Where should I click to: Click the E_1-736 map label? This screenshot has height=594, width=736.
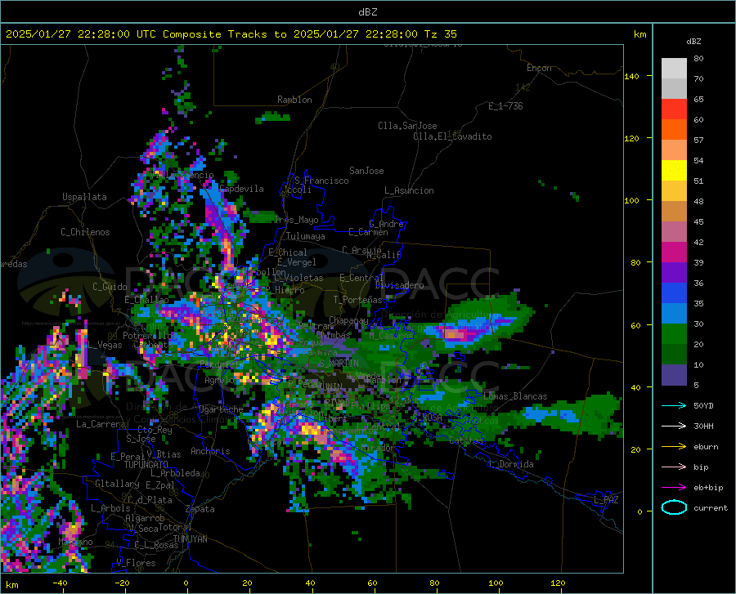pos(505,106)
